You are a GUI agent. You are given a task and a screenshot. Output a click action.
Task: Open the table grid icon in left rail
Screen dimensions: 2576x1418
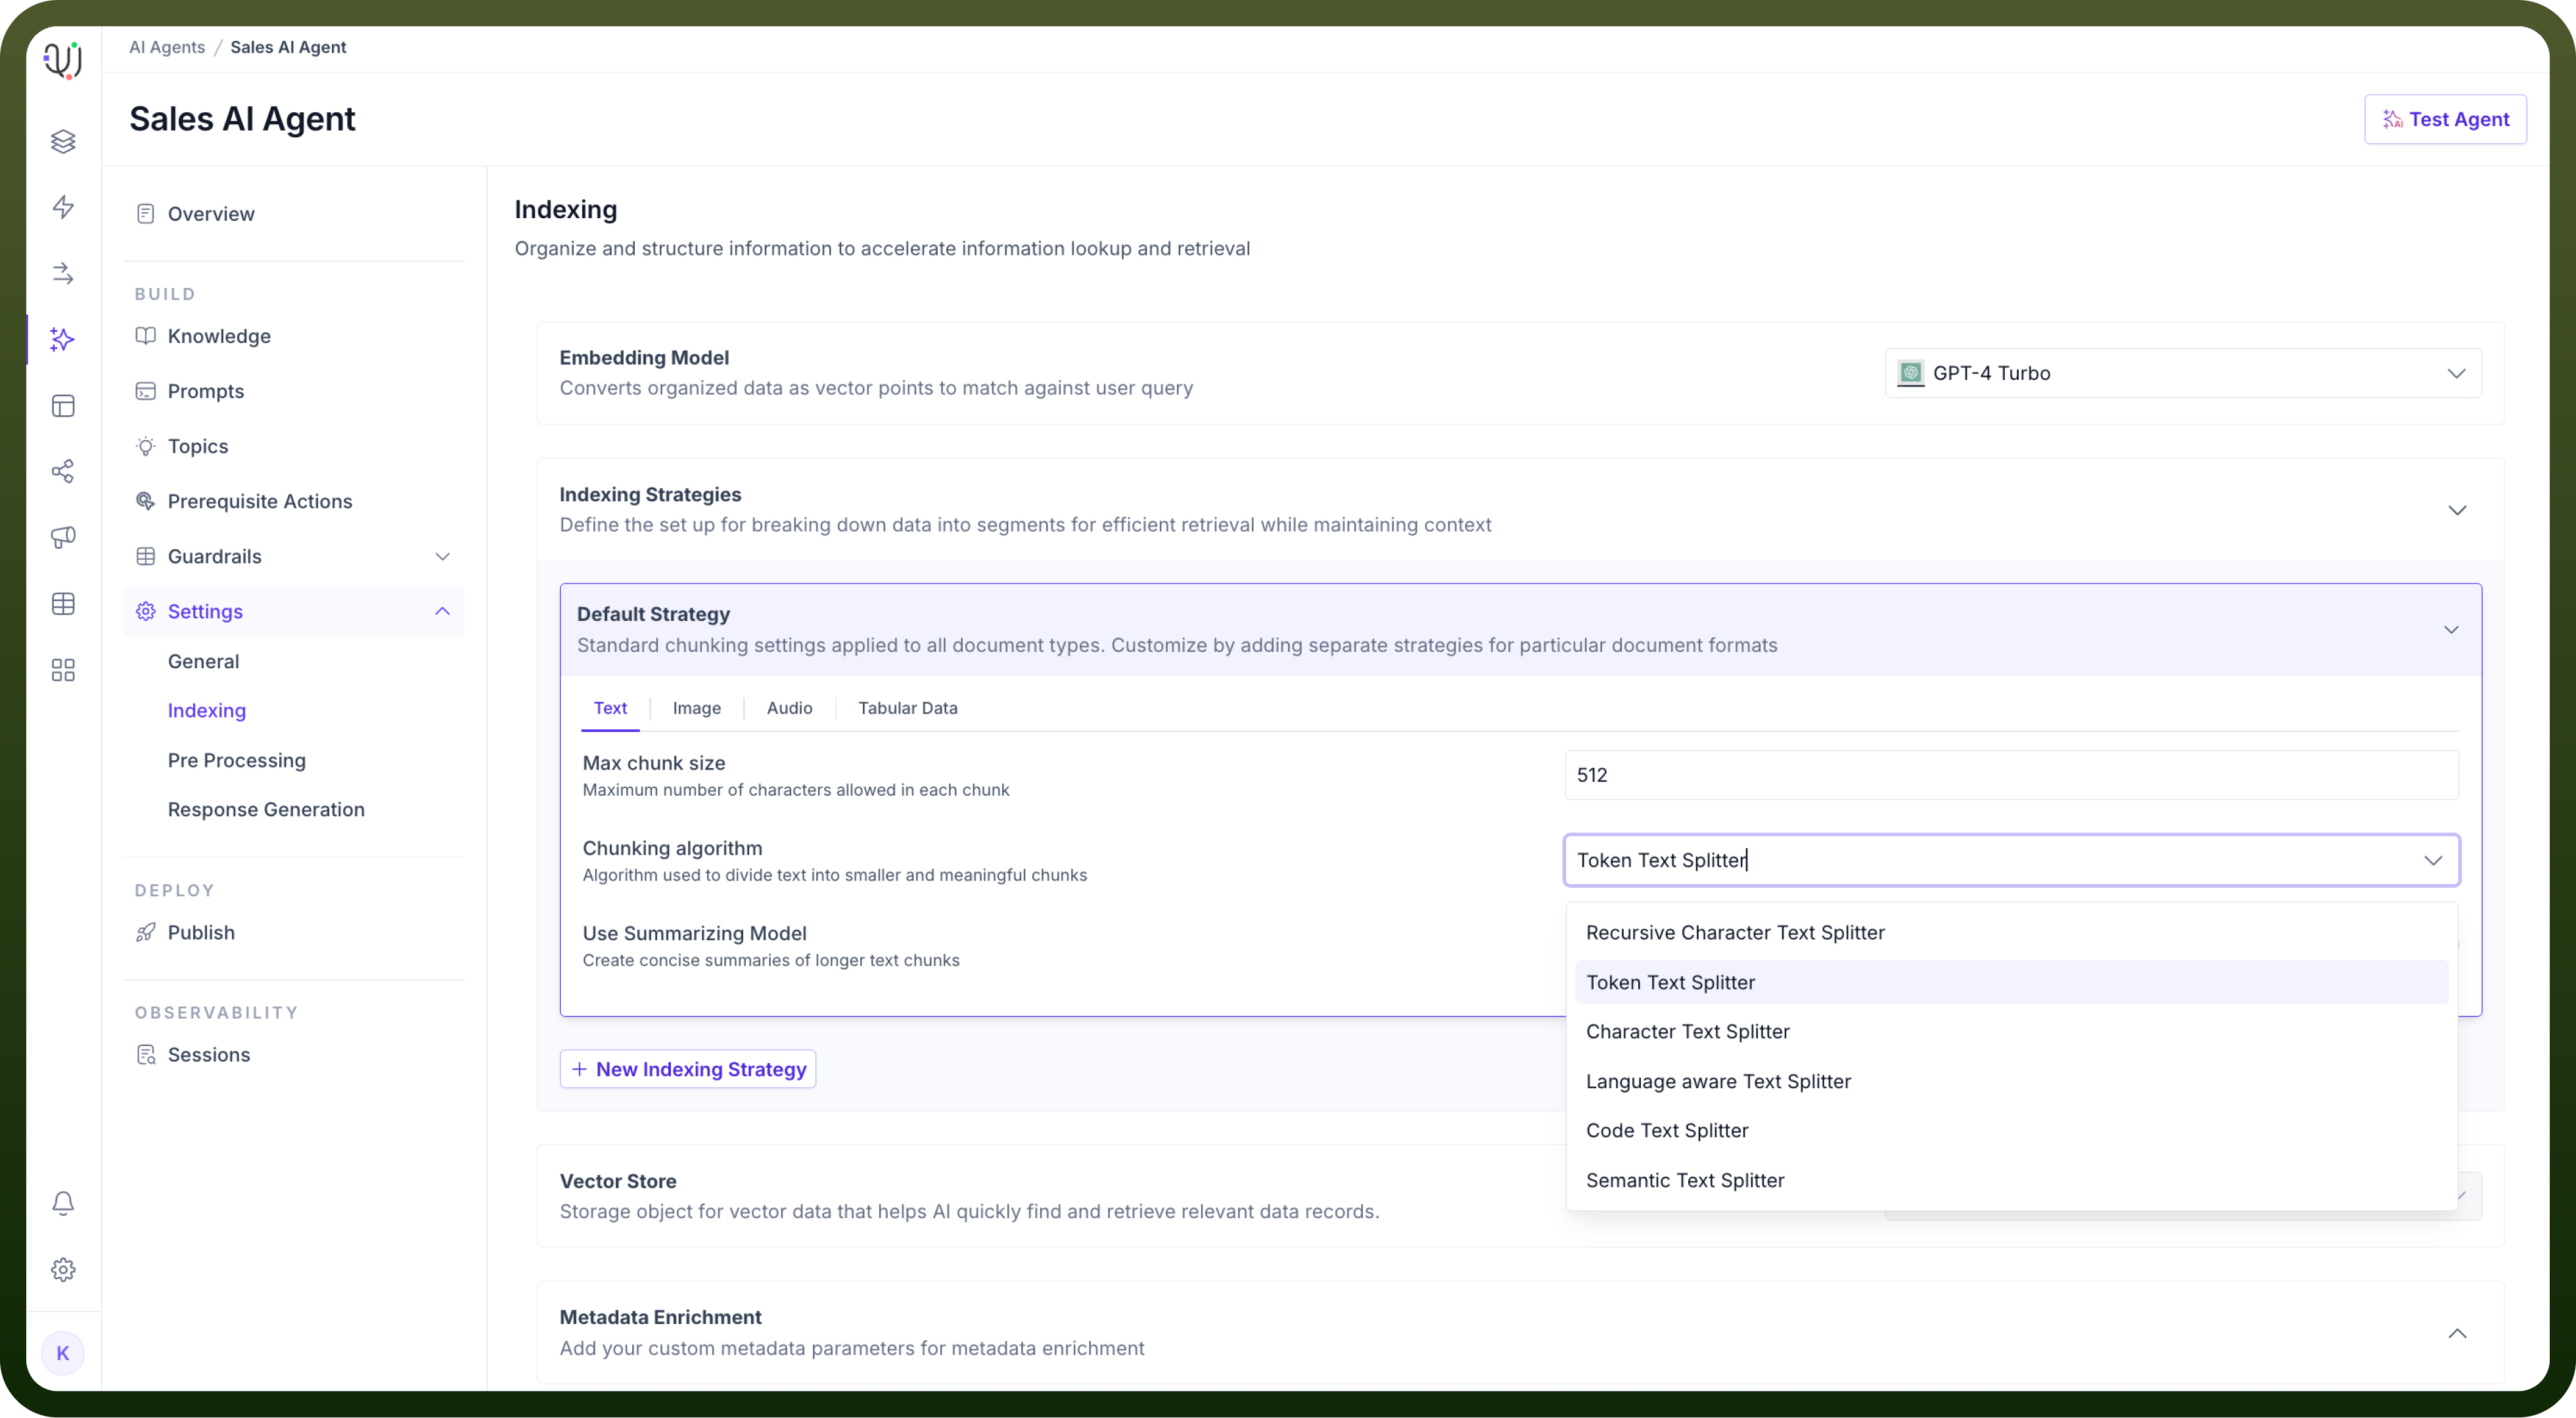point(63,604)
